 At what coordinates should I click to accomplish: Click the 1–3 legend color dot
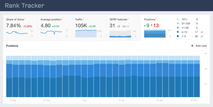(x=178, y=36)
